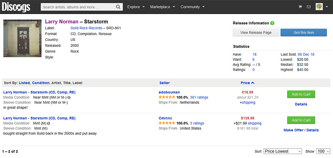Click info icon beside Near Mint media condition
Screen dimensions: 333x158
[x=69, y=97]
